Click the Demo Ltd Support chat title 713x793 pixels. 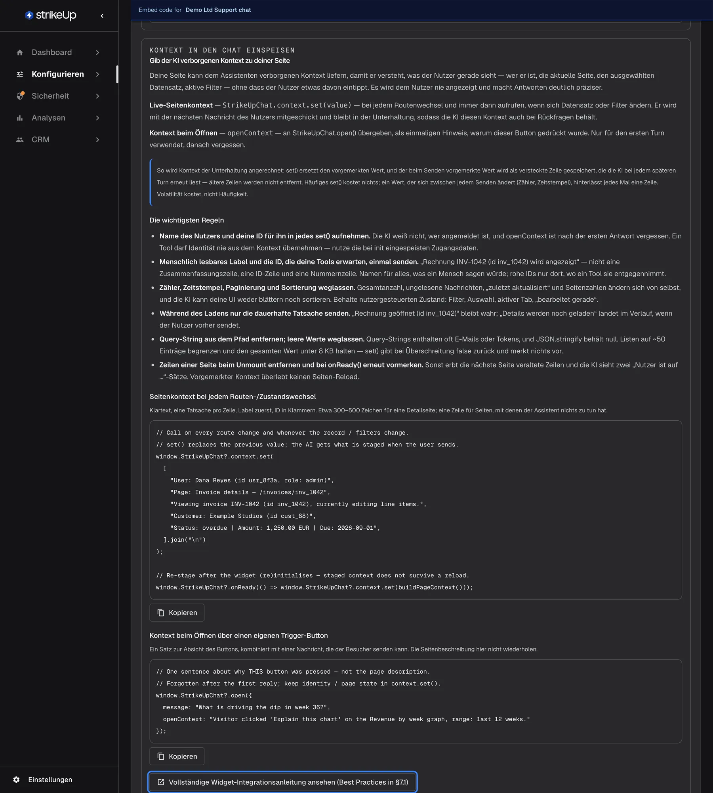point(218,10)
